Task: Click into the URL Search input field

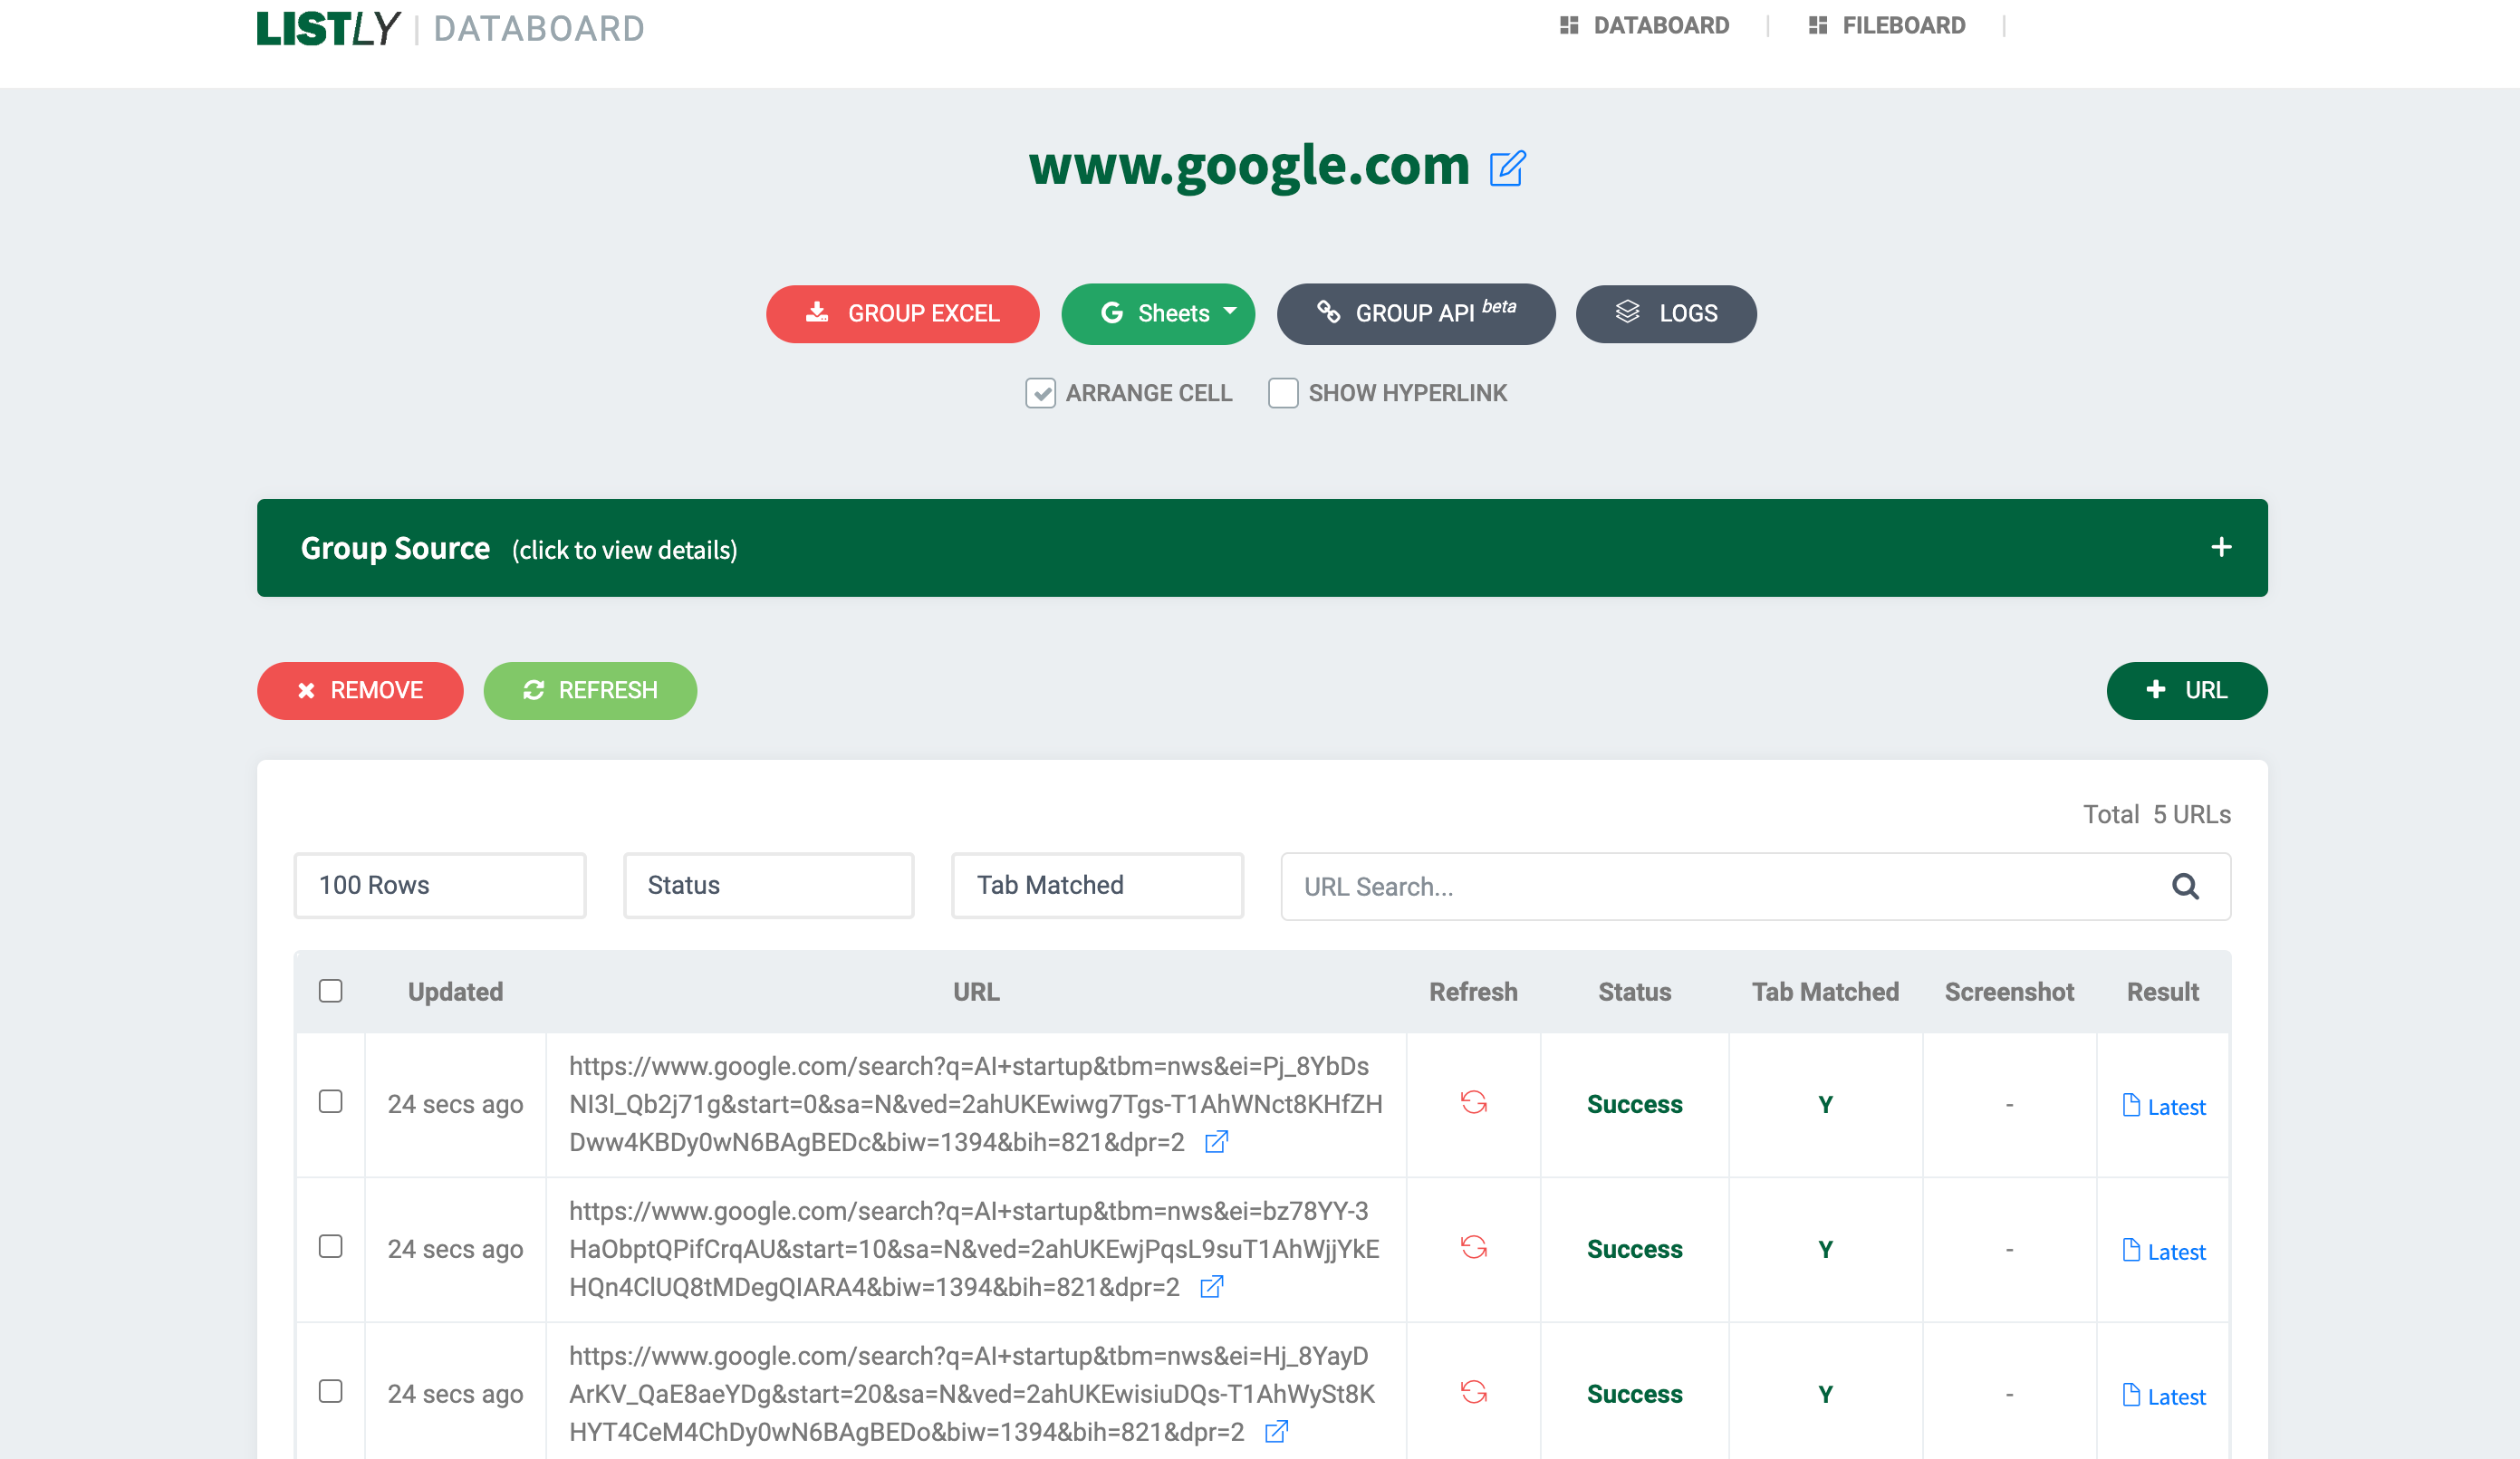Action: pos(1720,886)
